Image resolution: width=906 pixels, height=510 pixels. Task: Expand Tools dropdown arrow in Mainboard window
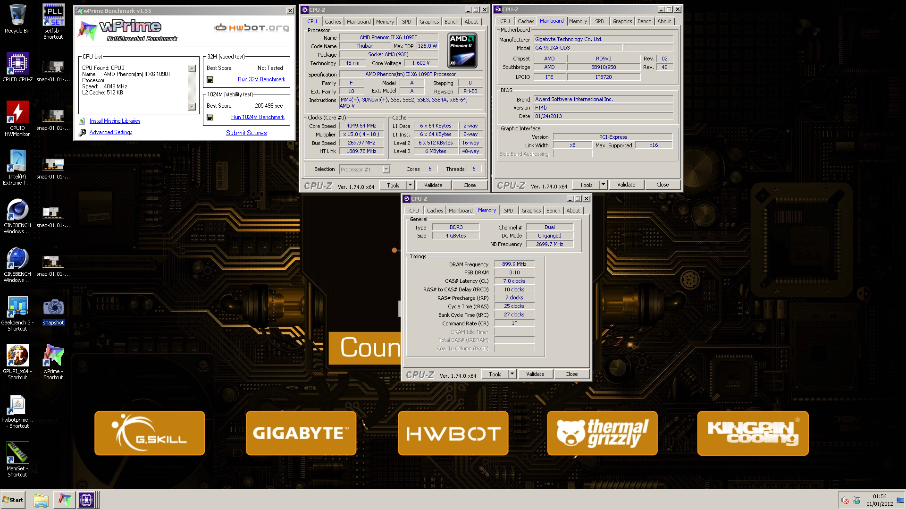603,185
